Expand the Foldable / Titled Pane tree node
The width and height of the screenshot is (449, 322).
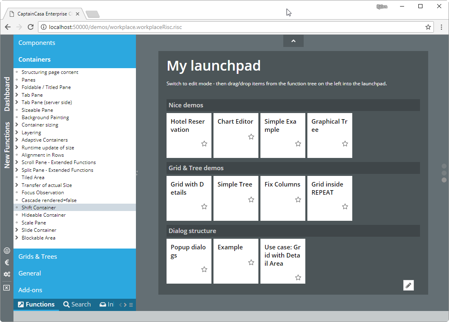point(17,87)
